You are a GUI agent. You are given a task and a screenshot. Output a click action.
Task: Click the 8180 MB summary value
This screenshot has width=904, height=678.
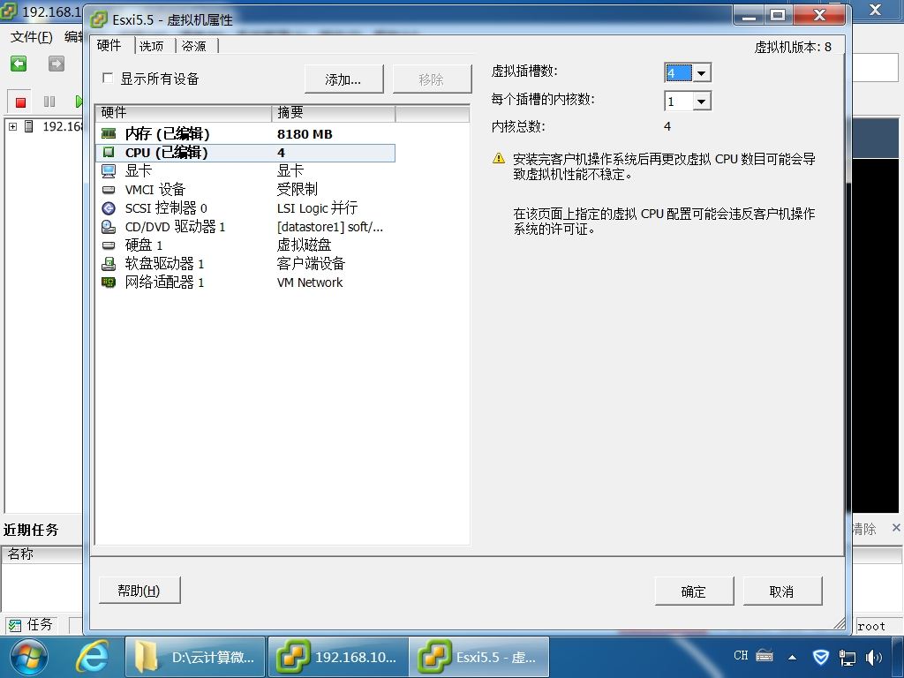click(305, 134)
